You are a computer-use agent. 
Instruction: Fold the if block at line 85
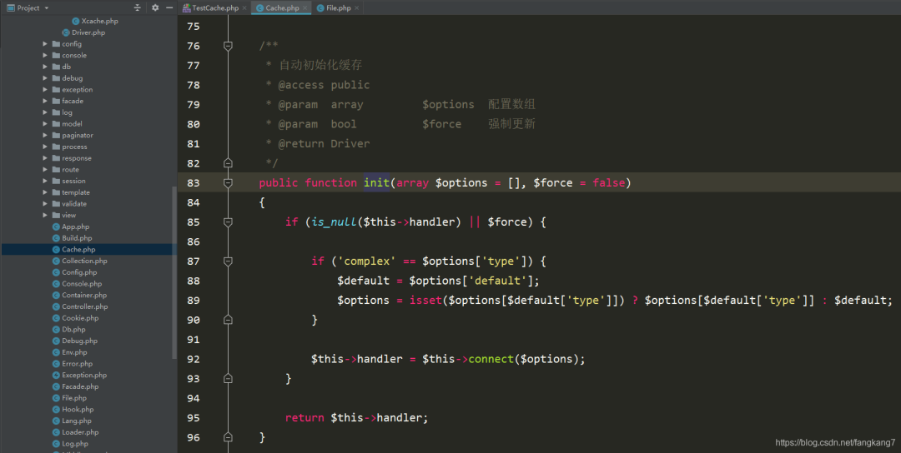(x=228, y=222)
